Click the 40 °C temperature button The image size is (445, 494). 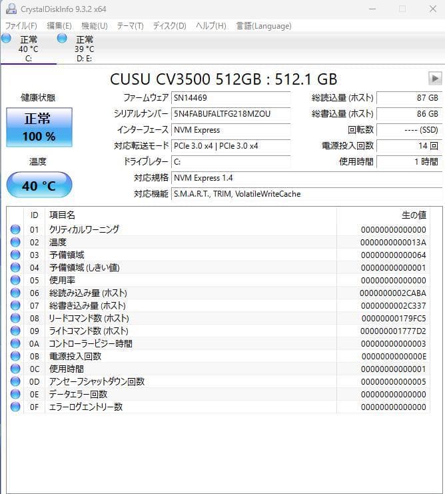pyautogui.click(x=39, y=185)
